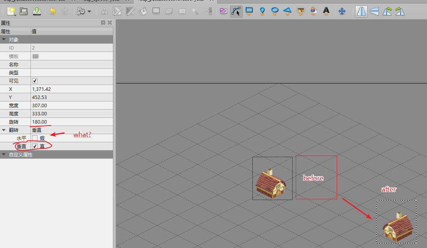Uncheck the 垂直 vertical flip checkbox
The image size is (427, 248).
[x=35, y=146]
